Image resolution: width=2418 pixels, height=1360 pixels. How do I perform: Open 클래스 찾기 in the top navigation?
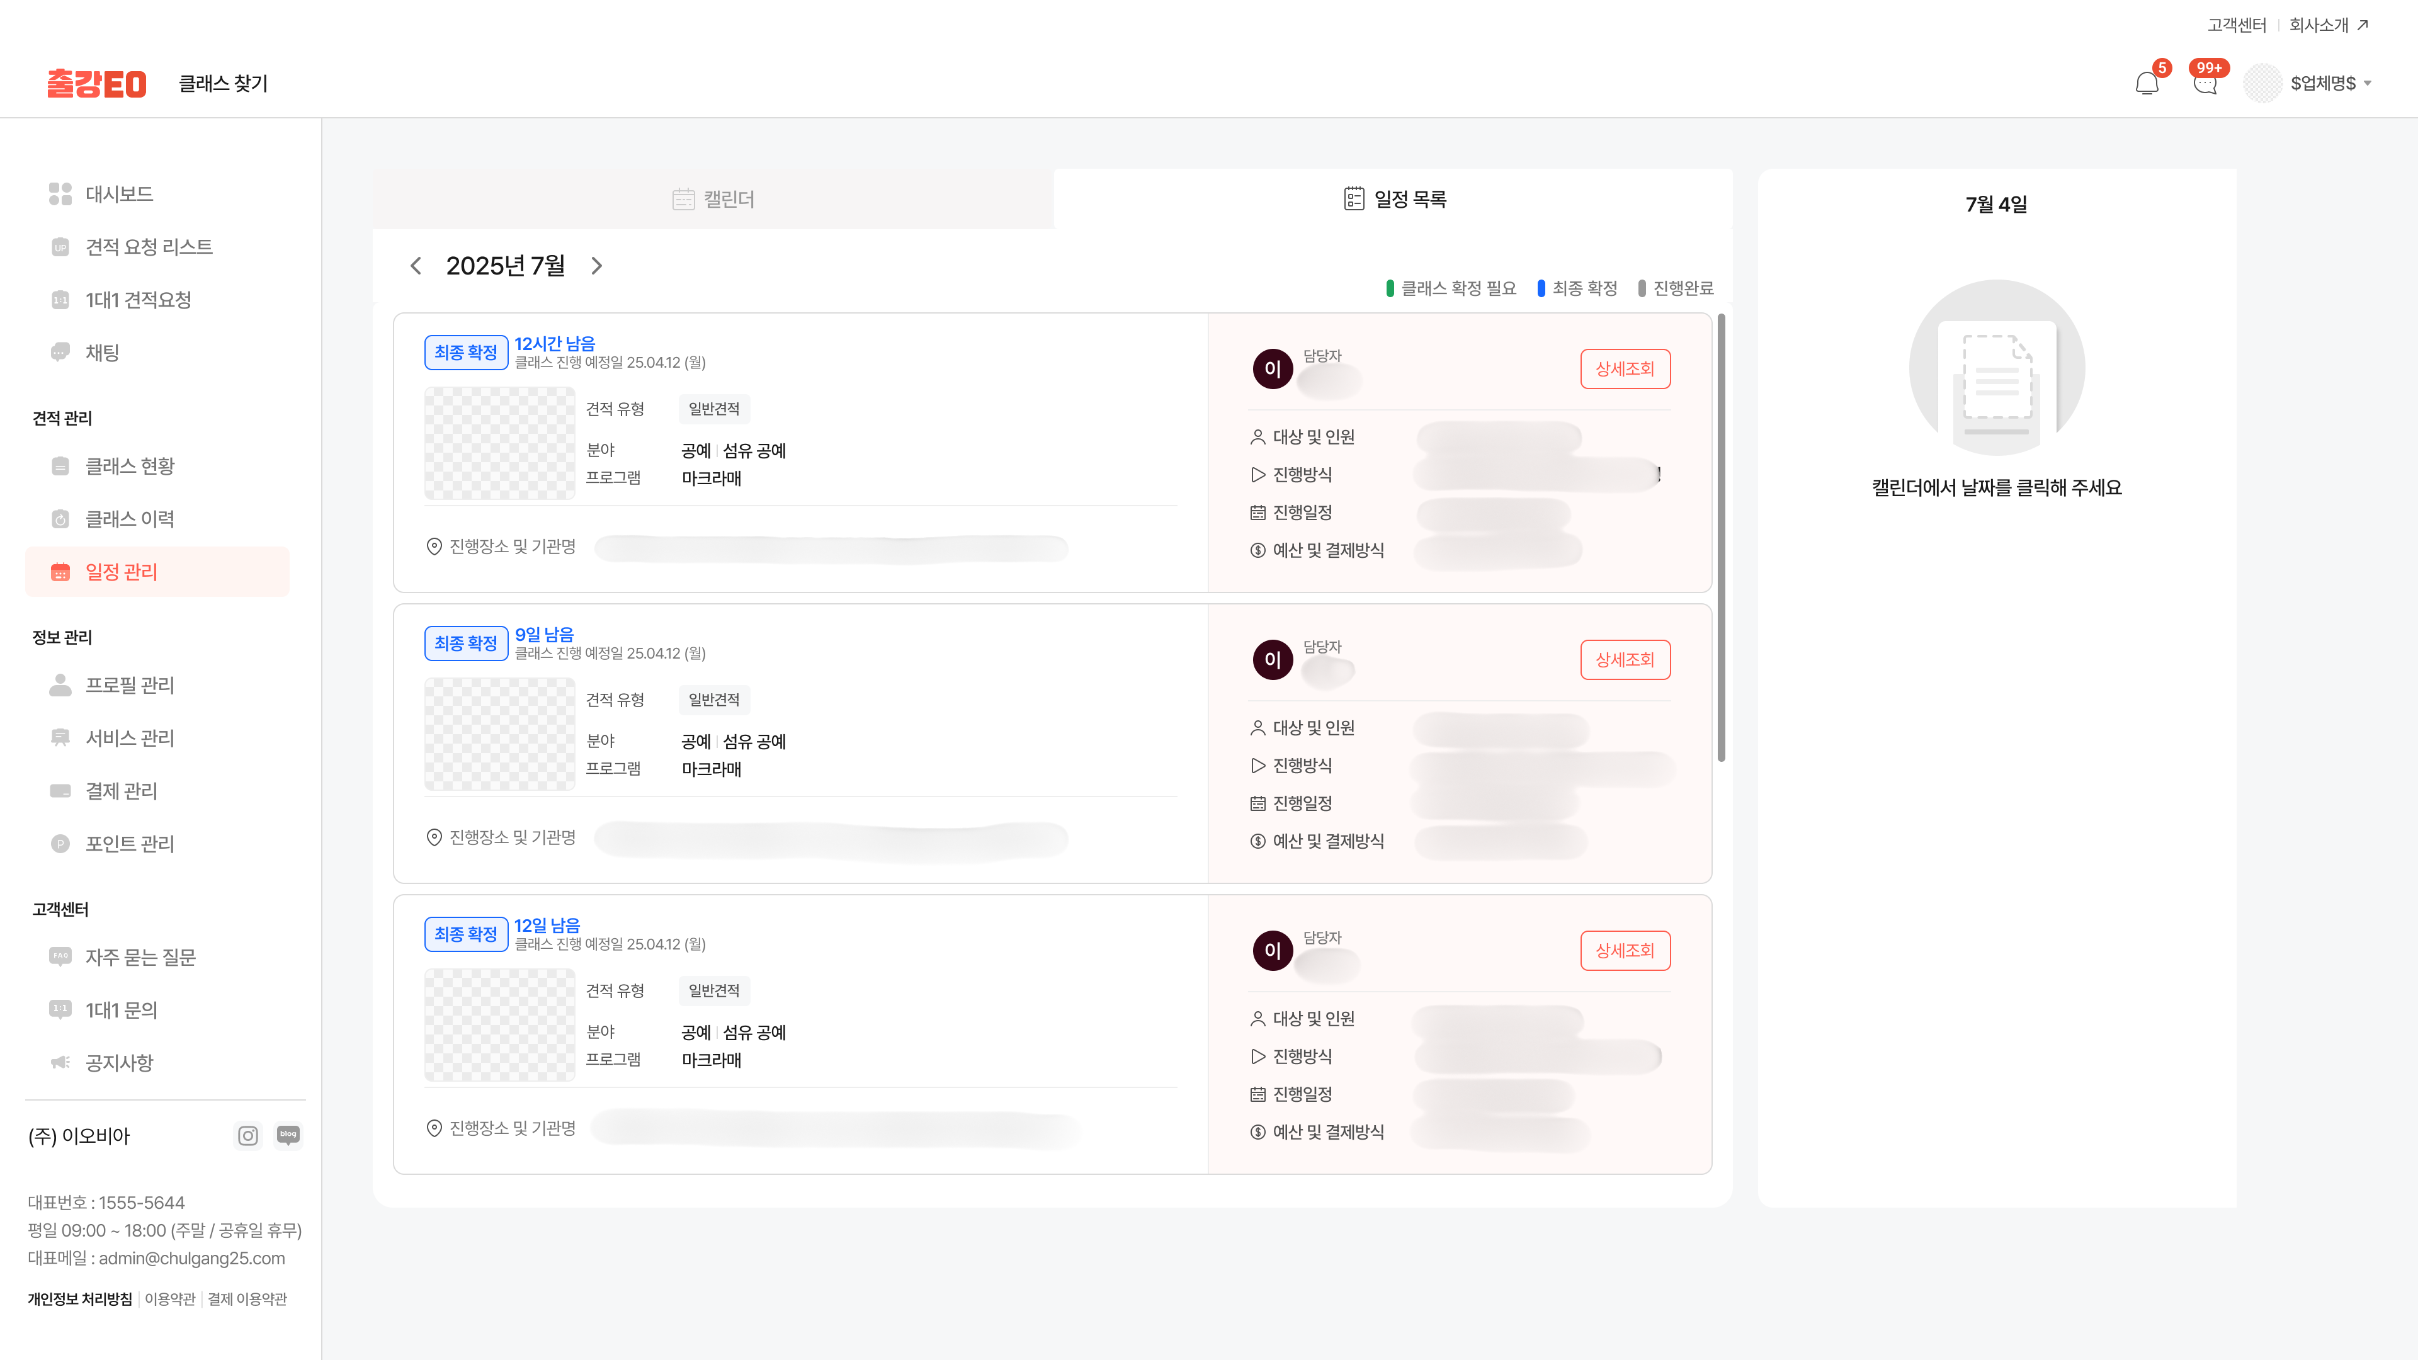[x=224, y=84]
